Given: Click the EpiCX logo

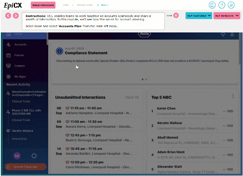Looking at the screenshot, I should coord(13,5).
